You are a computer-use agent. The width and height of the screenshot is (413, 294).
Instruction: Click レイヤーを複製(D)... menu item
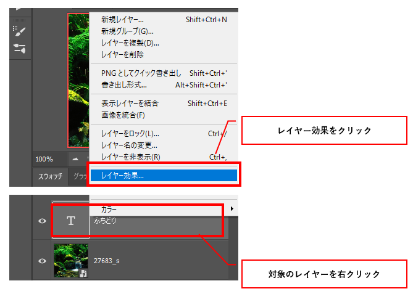coord(130,43)
